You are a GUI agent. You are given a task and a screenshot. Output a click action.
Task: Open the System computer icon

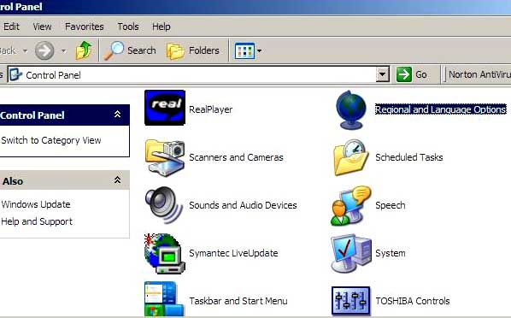coord(350,253)
